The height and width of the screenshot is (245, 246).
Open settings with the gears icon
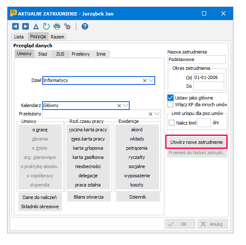[67, 26]
